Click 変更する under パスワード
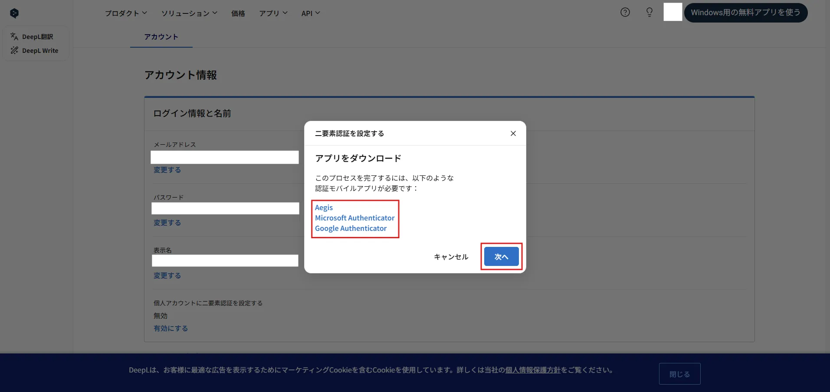 [x=167, y=223]
